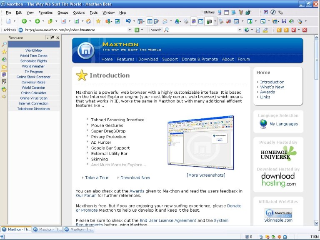Open the Search magnifier sidebar icon
Viewport: 320px width, 240px height.
pyautogui.click(x=4, y=44)
